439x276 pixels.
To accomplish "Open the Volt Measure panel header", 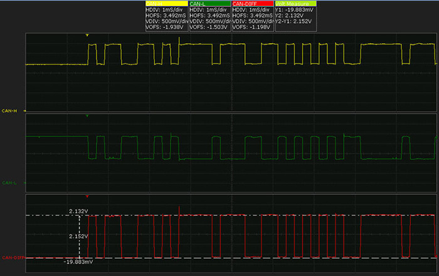I will (295, 4).
